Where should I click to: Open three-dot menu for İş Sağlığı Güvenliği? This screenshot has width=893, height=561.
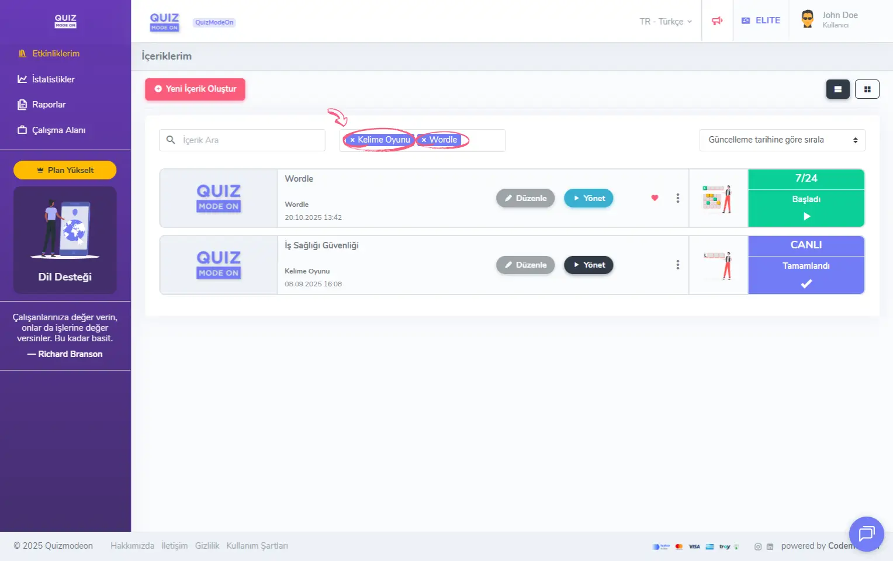point(677,265)
